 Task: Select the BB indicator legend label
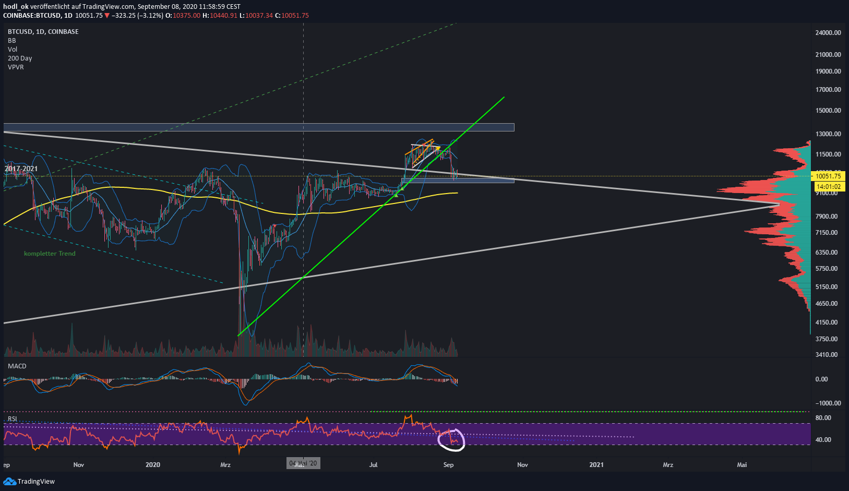pos(12,41)
